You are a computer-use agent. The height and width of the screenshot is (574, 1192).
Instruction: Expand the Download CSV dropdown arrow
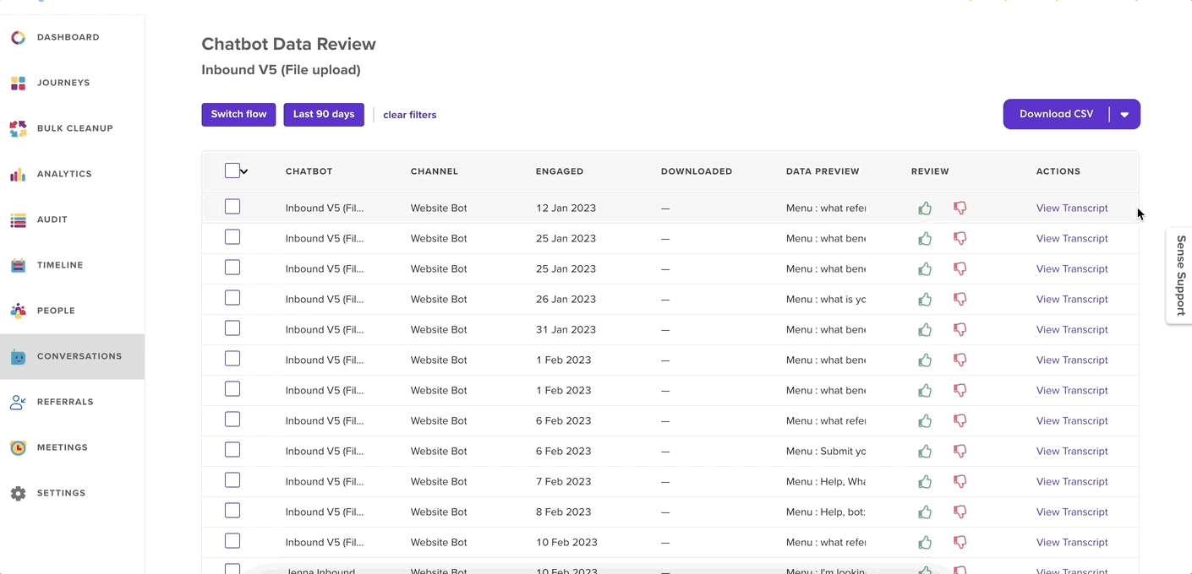coord(1124,115)
